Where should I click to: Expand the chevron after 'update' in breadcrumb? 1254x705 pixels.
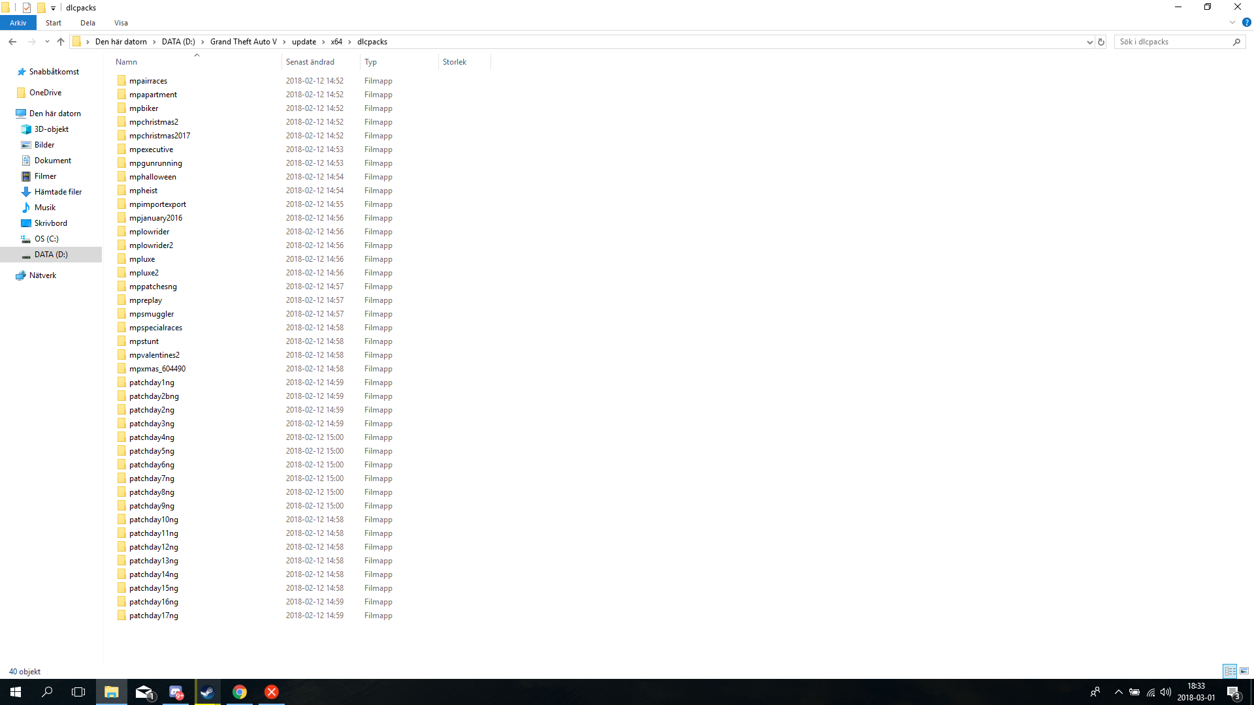323,42
